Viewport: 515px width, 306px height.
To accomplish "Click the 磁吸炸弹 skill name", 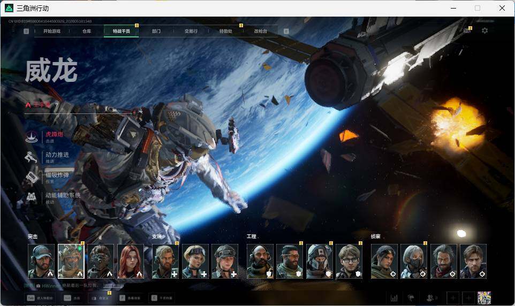I will [x=57, y=175].
